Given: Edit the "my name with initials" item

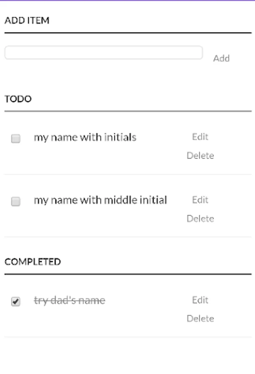Looking at the screenshot, I should (200, 137).
